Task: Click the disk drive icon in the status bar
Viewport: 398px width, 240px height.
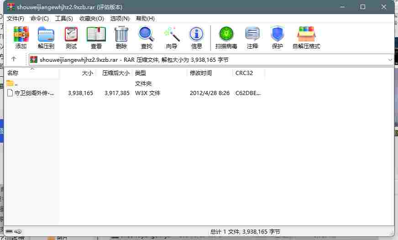Action: pyautogui.click(x=9, y=231)
